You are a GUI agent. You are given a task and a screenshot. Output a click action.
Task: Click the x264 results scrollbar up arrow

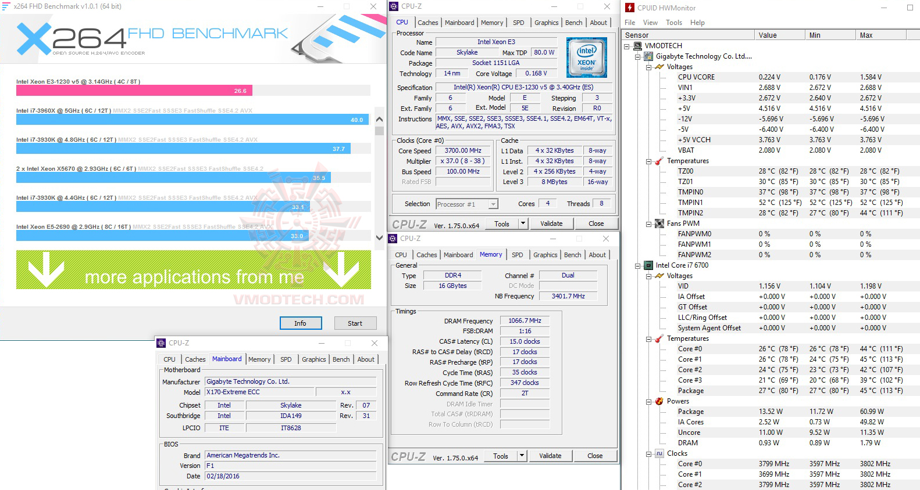pyautogui.click(x=379, y=119)
